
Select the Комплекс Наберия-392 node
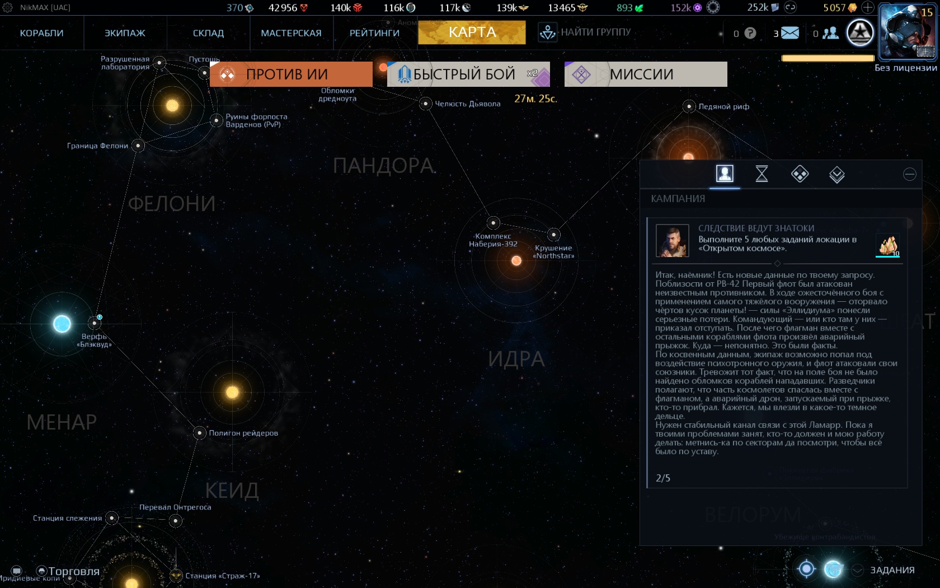(493, 223)
